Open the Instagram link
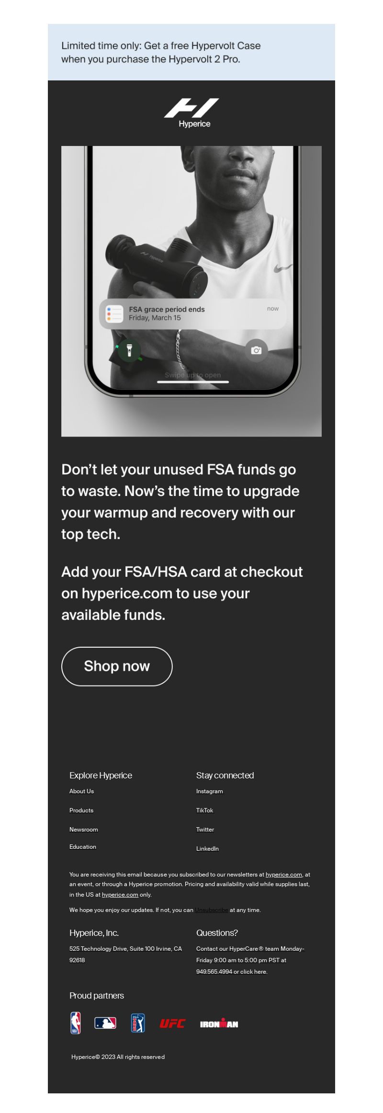 point(210,791)
